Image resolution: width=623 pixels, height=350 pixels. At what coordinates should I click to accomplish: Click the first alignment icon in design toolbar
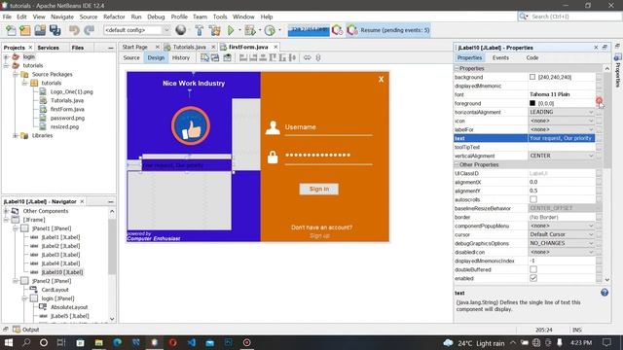[x=243, y=58]
